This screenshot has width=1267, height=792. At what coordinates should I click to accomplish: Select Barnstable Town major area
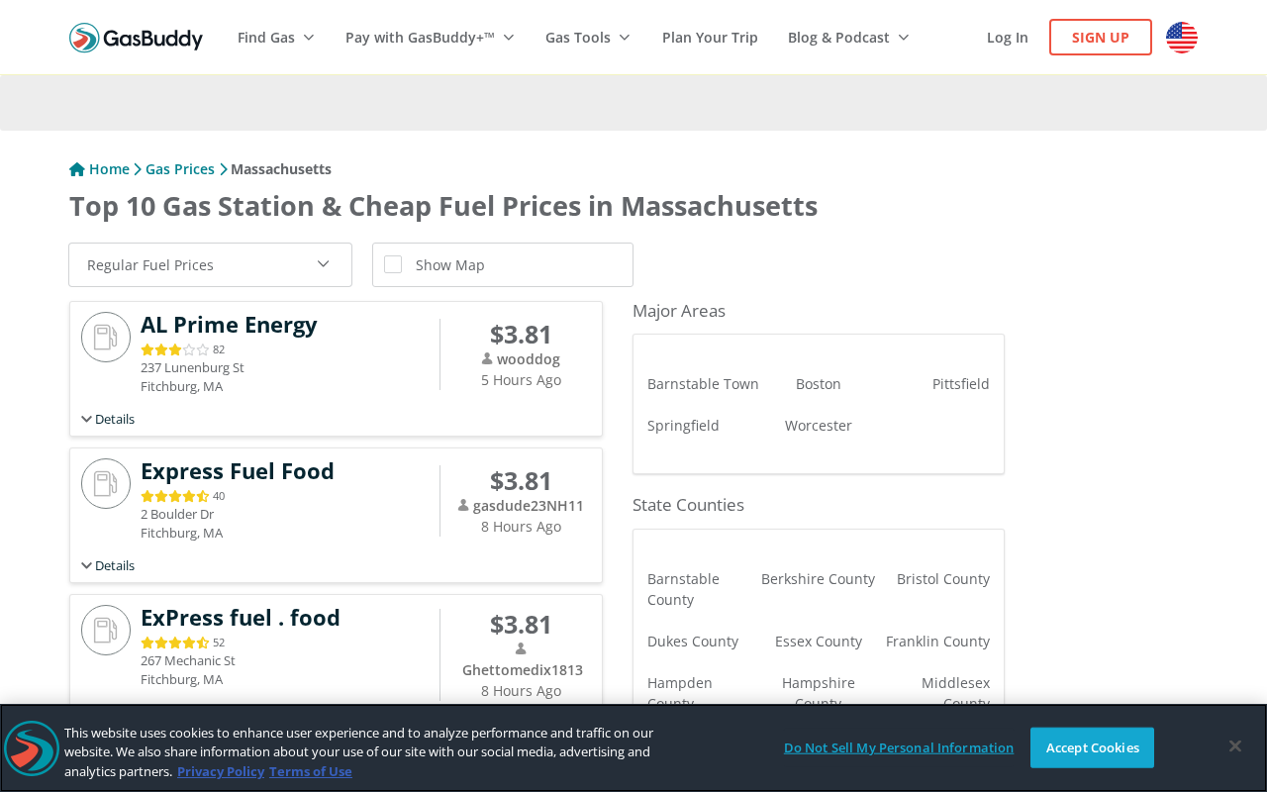[x=703, y=384]
